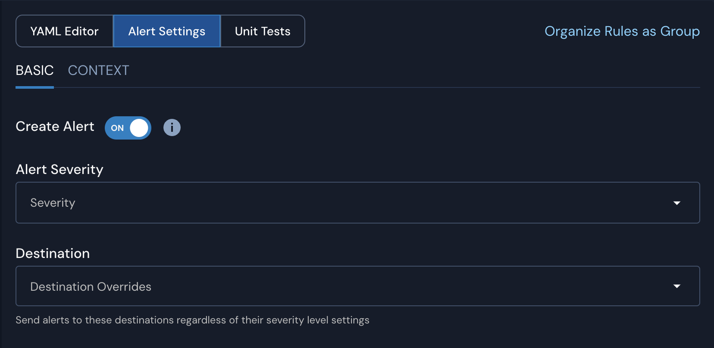Click the Alert Severity heading
Screen dimensions: 714x348
pyautogui.click(x=60, y=170)
